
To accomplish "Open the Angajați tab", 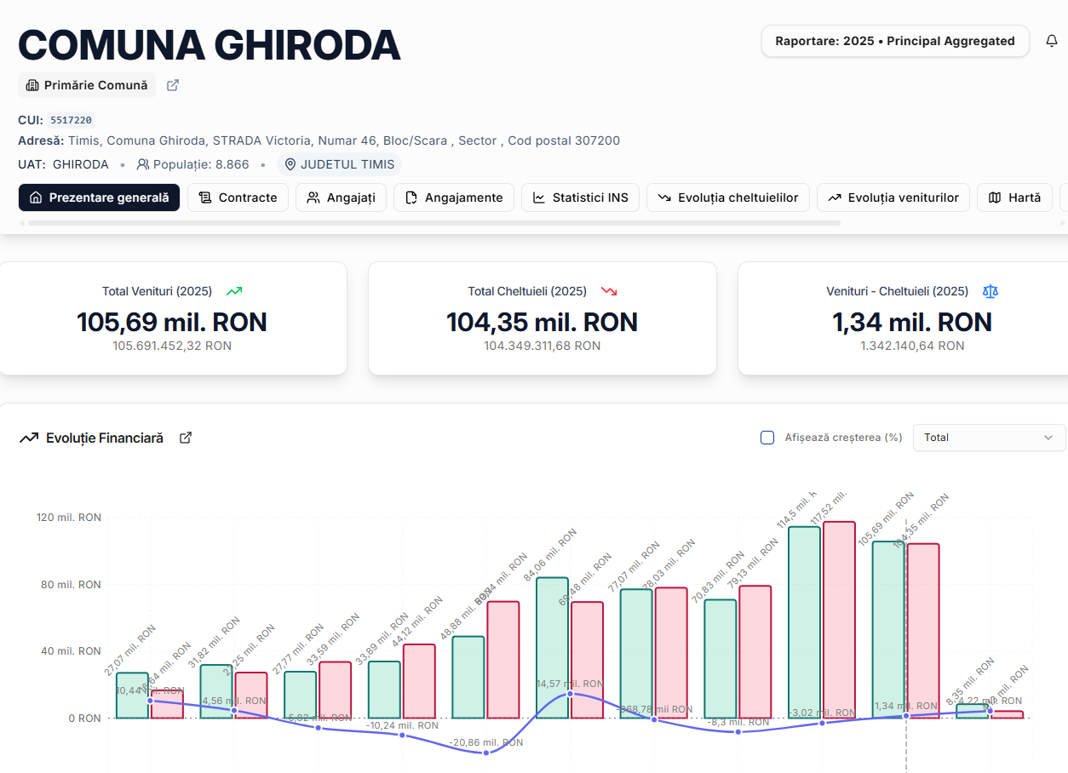I will (x=341, y=198).
